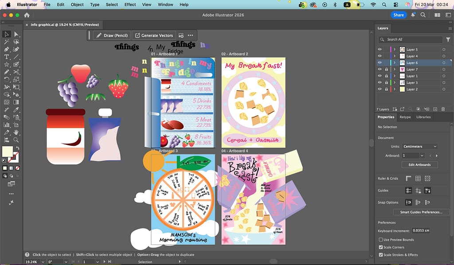Expand Layer 7 contents

(x=395, y=70)
